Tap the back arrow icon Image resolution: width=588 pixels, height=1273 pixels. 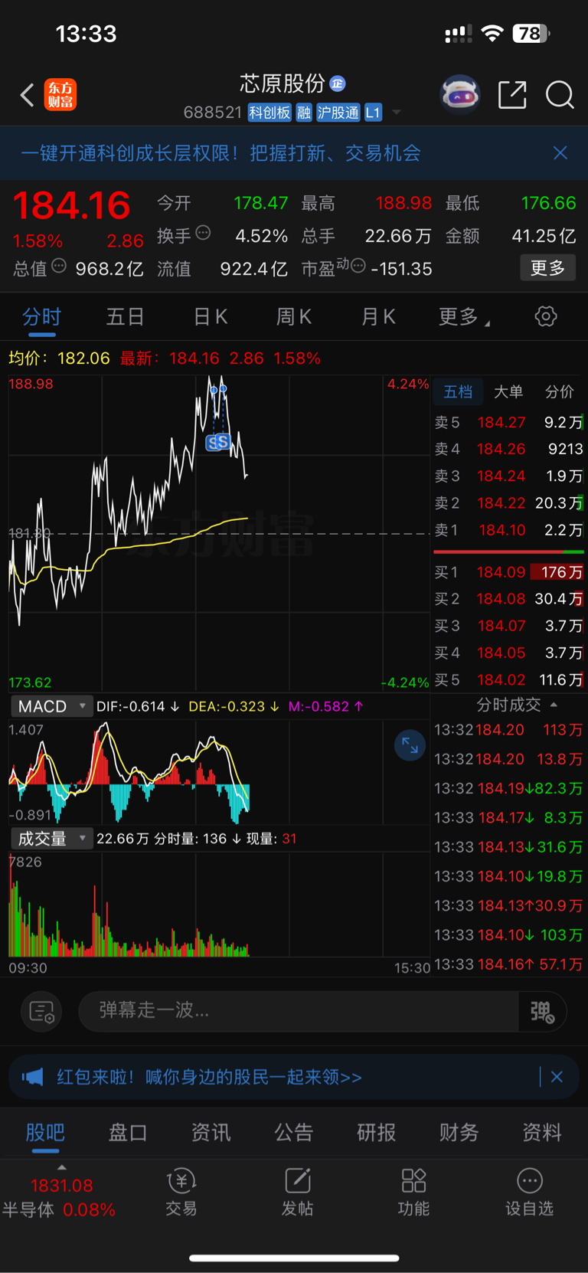(x=28, y=95)
